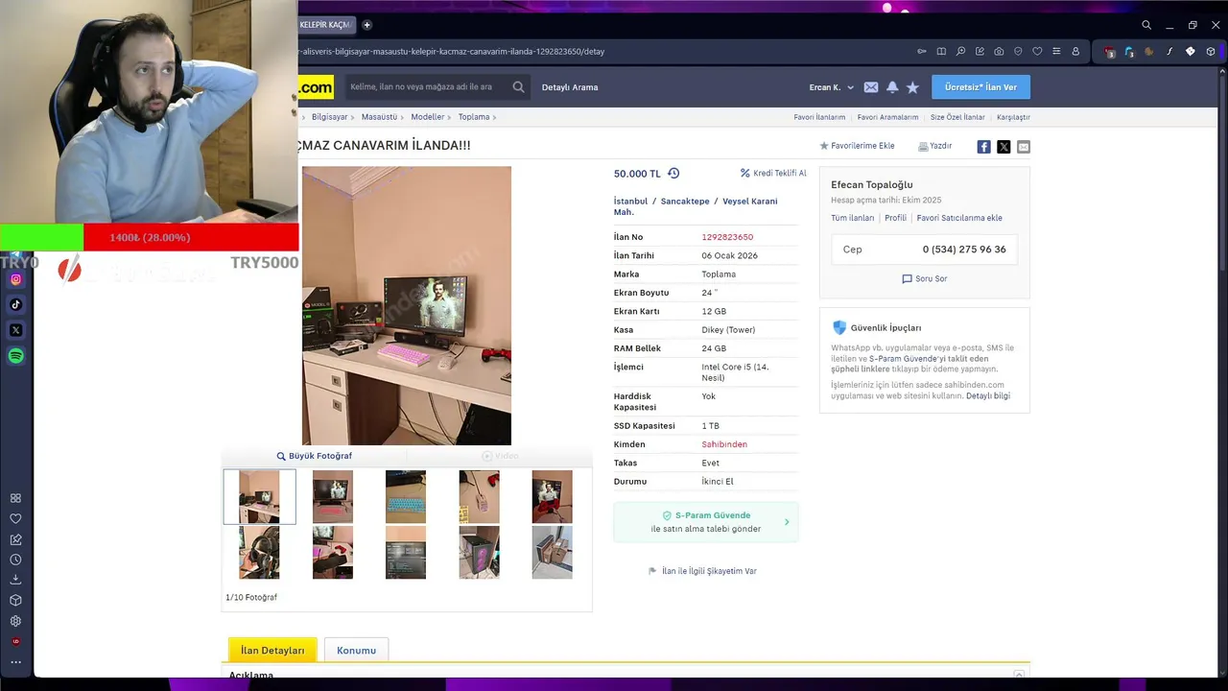Open browsing history clock in sidebar
The width and height of the screenshot is (1228, 691).
[x=15, y=560]
